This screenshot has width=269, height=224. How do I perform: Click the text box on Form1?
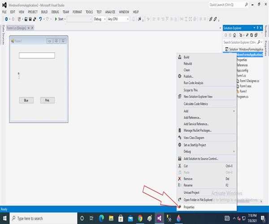pos(37,56)
